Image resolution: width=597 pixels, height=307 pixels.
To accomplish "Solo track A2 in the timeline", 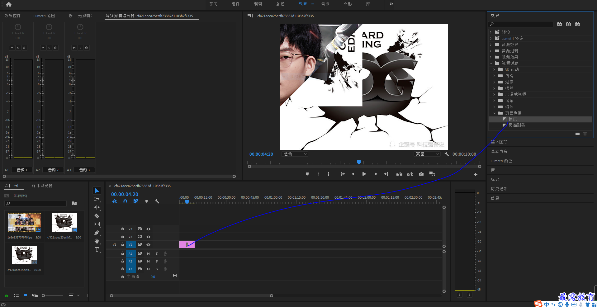I will click(x=157, y=261).
